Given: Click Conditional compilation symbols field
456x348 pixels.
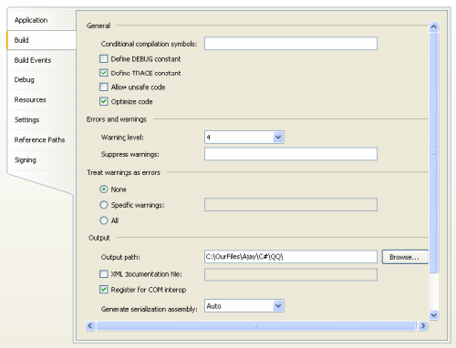Looking at the screenshot, I should tap(291, 44).
